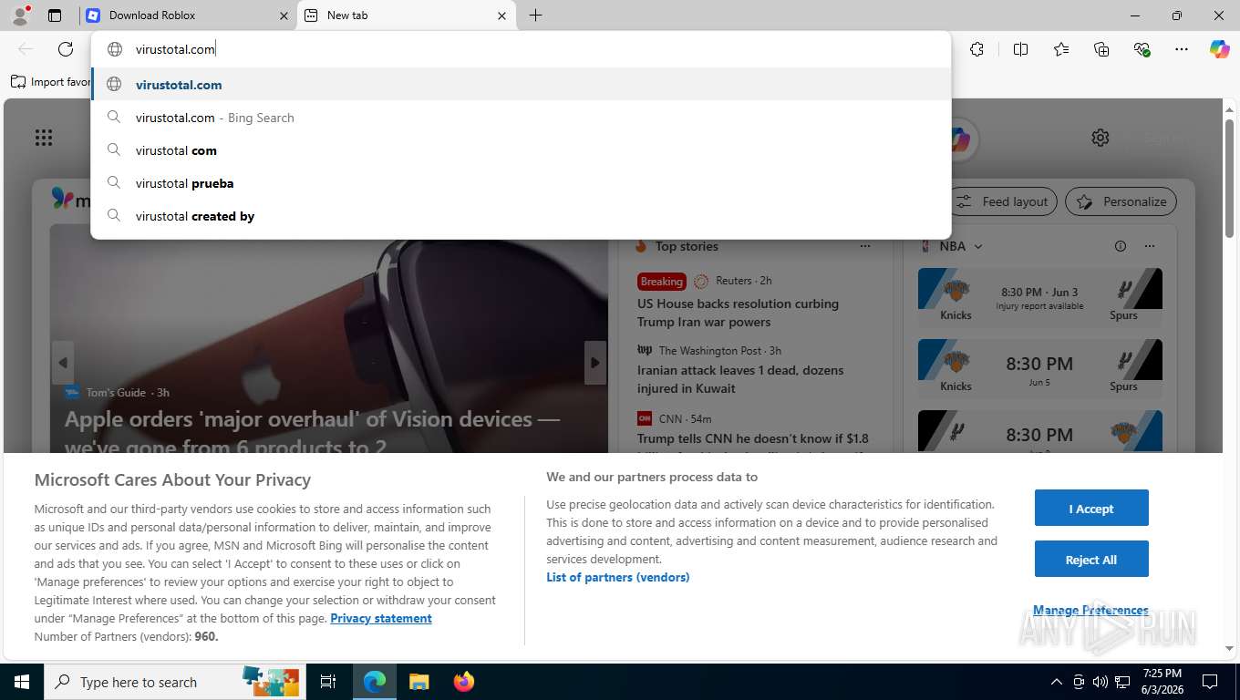1240x700 pixels.
Task: Open the apps grid launcher icon
Action: (44, 138)
